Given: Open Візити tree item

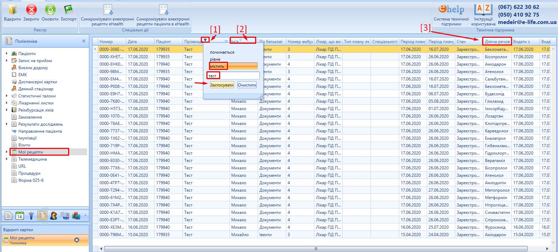Looking at the screenshot, I should (x=24, y=145).
